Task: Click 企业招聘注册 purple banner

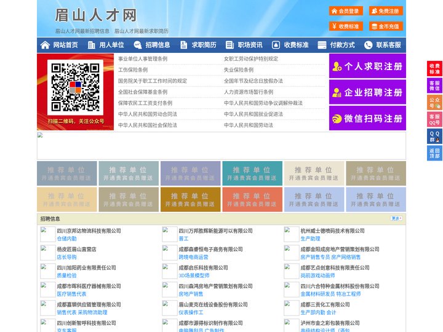Action: coord(367,92)
